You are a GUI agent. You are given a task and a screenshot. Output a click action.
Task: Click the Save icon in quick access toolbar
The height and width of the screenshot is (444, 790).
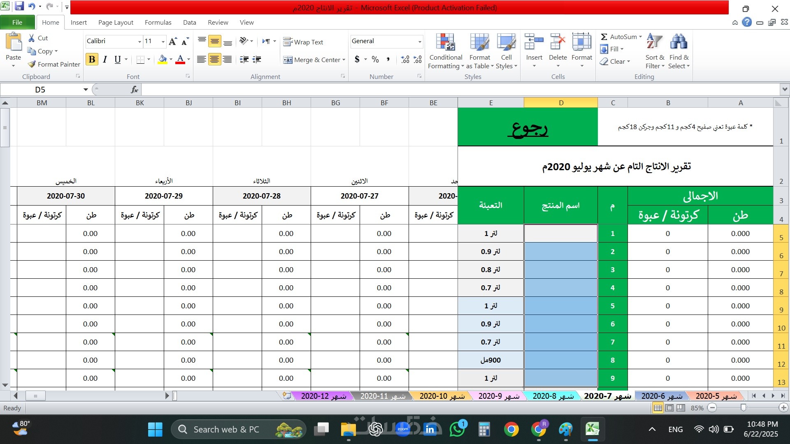point(19,6)
